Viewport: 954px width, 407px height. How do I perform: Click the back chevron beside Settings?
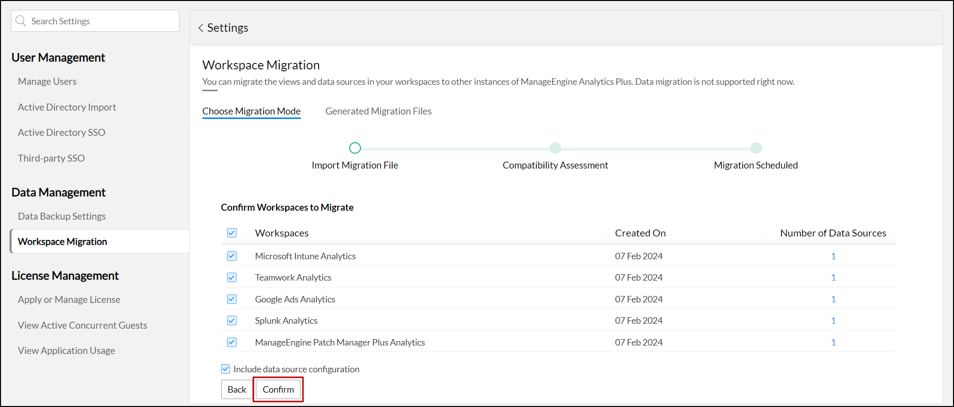201,28
